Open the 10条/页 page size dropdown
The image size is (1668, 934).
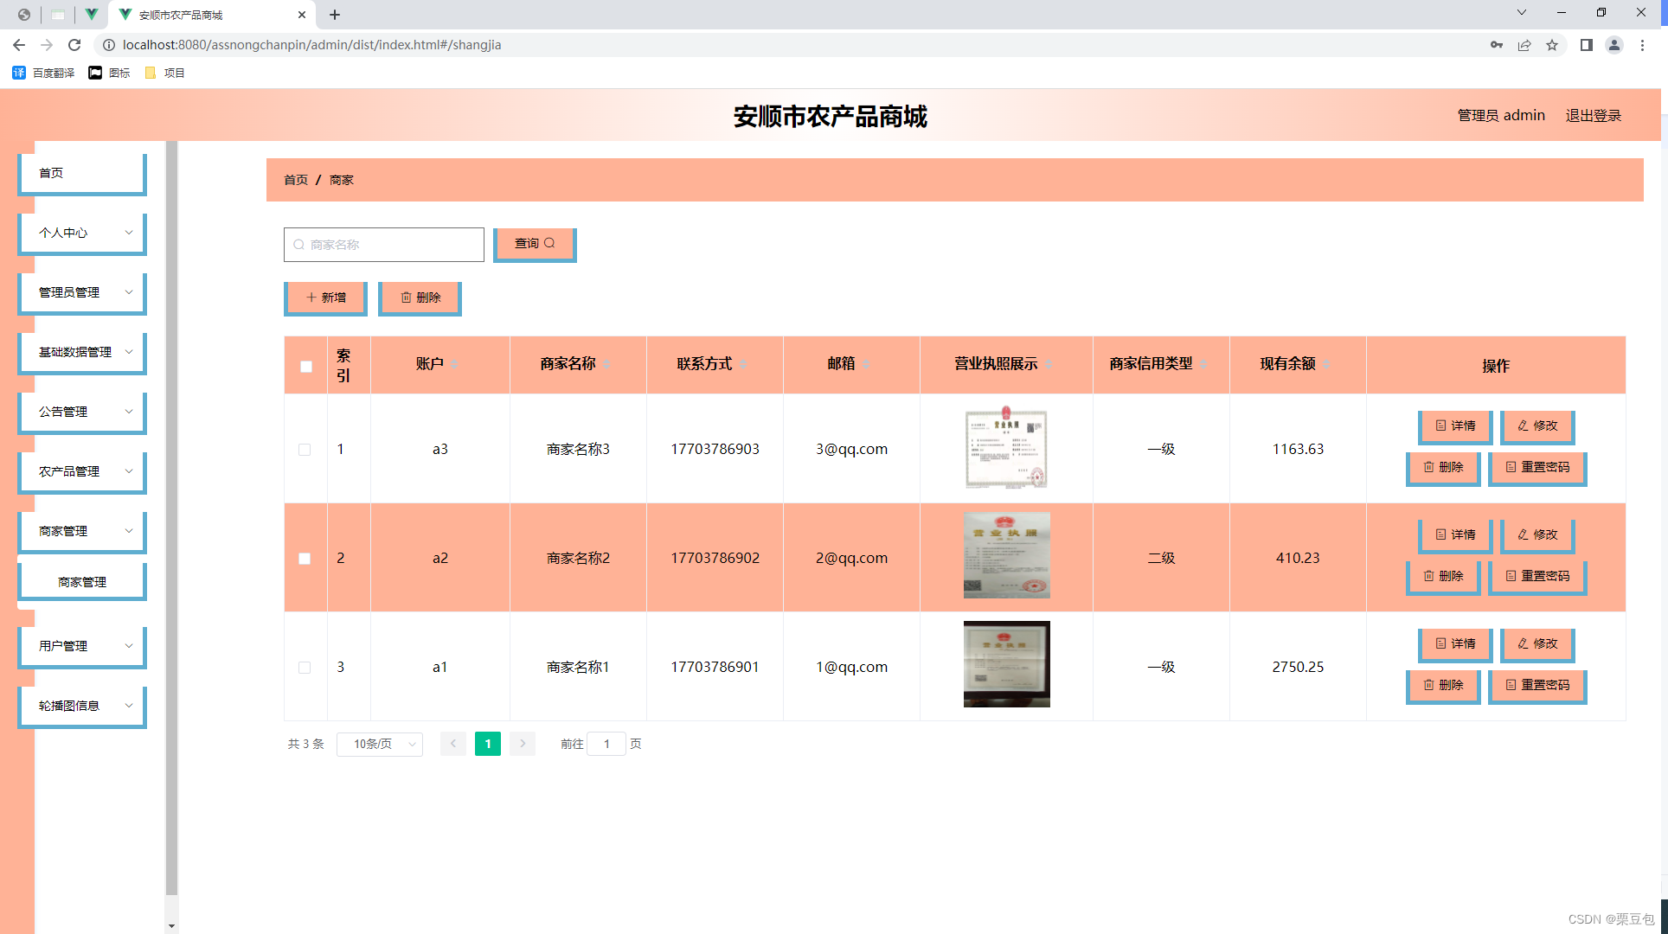pos(380,744)
